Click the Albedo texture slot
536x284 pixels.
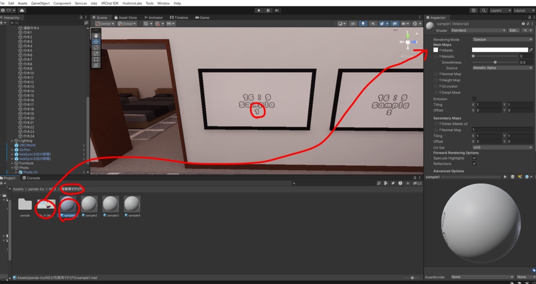[x=435, y=50]
